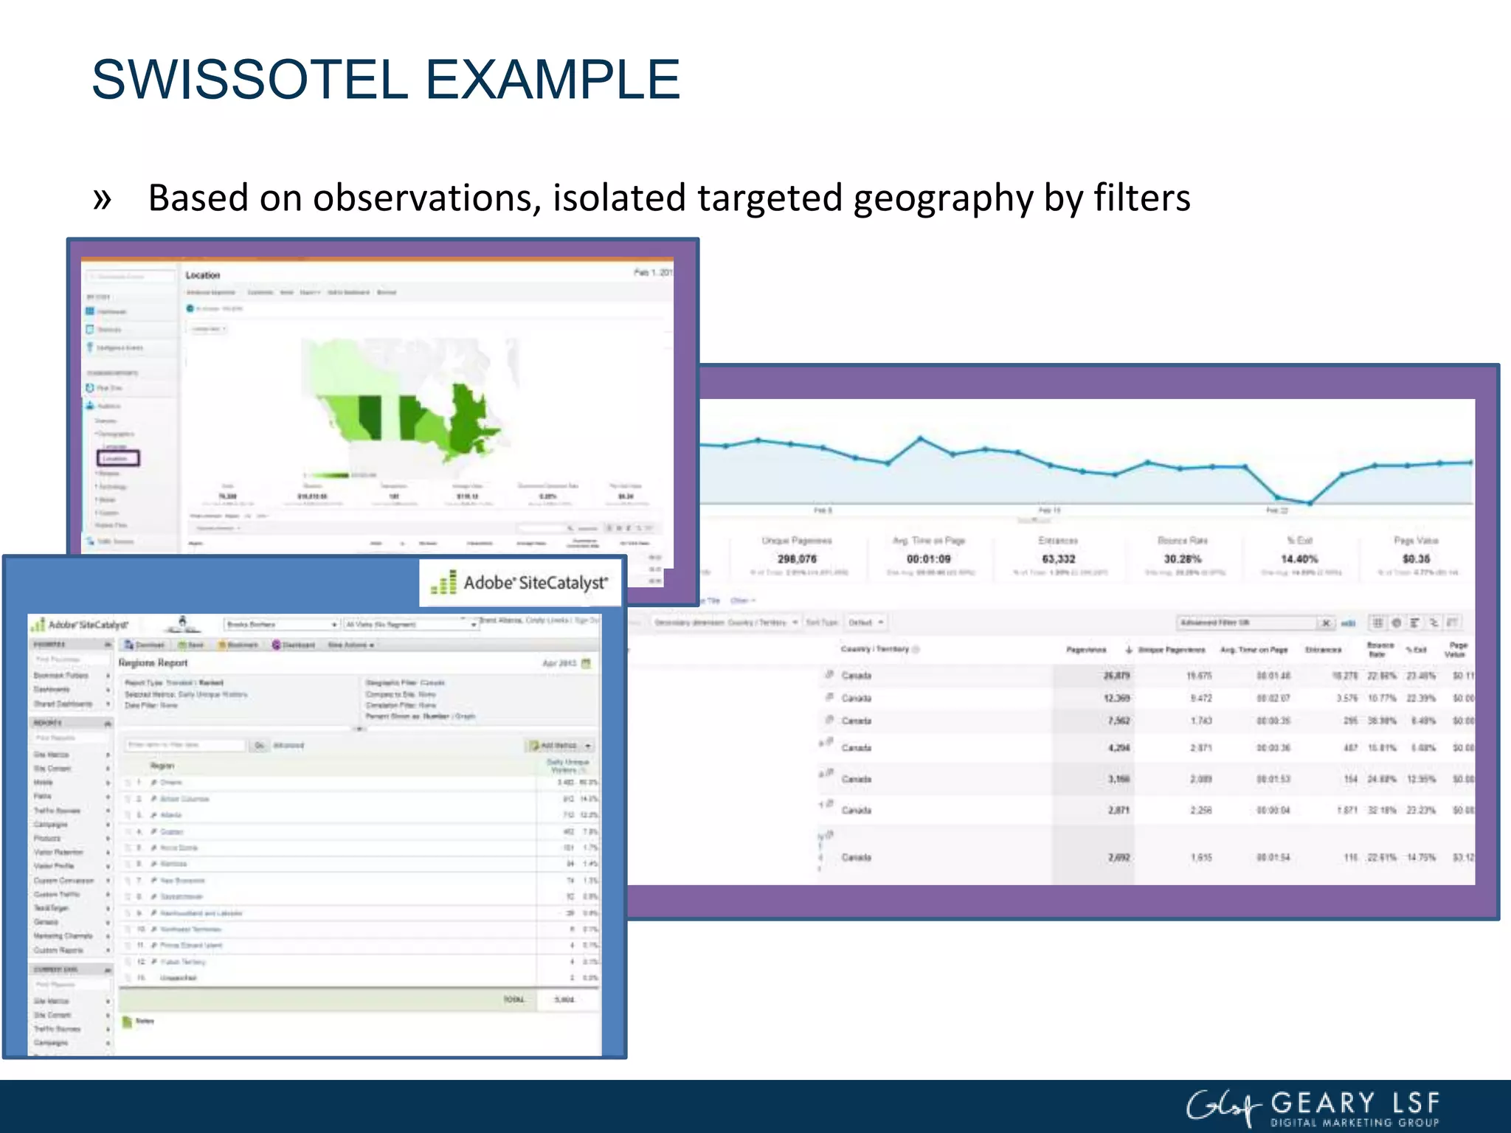Select the pie chart view icon in Analytics

coord(1396,623)
